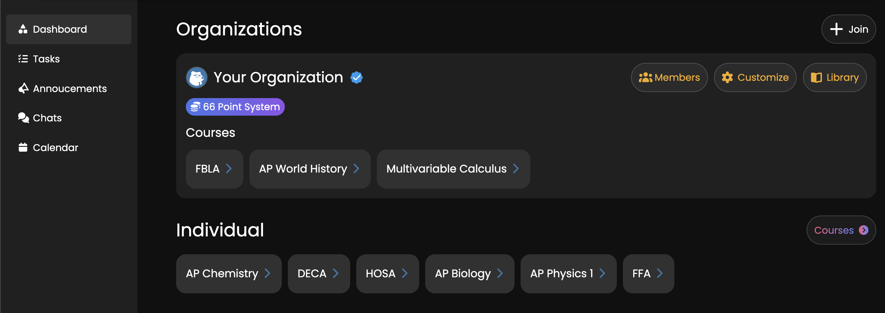
Task: Open the individual Courses link
Action: (x=841, y=230)
